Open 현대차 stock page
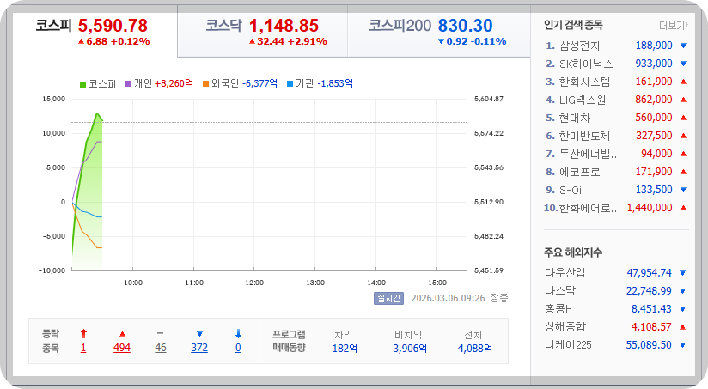The image size is (708, 389). coord(574,118)
